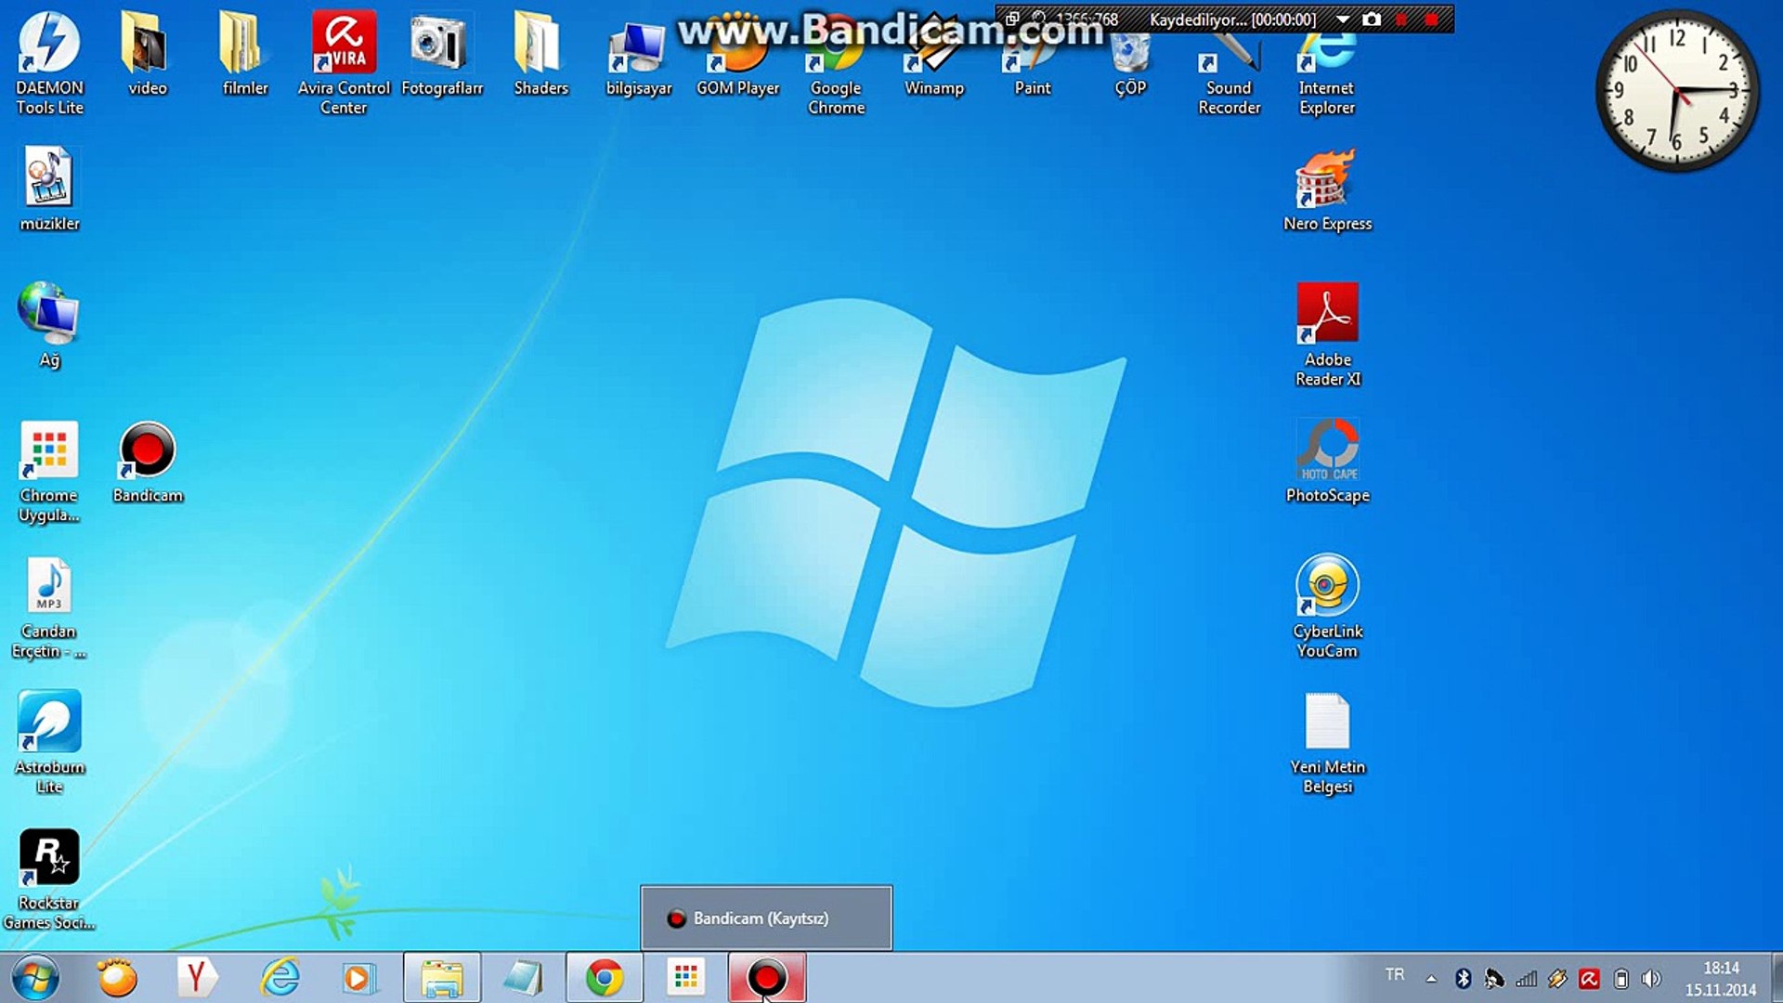Click the Bandicam (Kayıtsız) window preview

coord(765,918)
